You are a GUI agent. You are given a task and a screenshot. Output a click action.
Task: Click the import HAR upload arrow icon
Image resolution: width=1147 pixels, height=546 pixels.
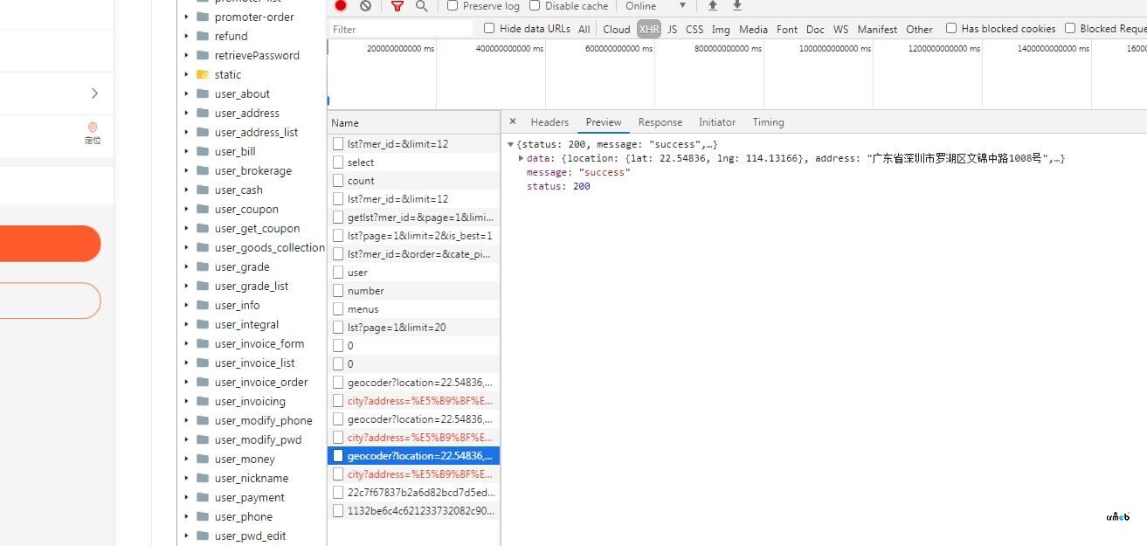(x=713, y=5)
